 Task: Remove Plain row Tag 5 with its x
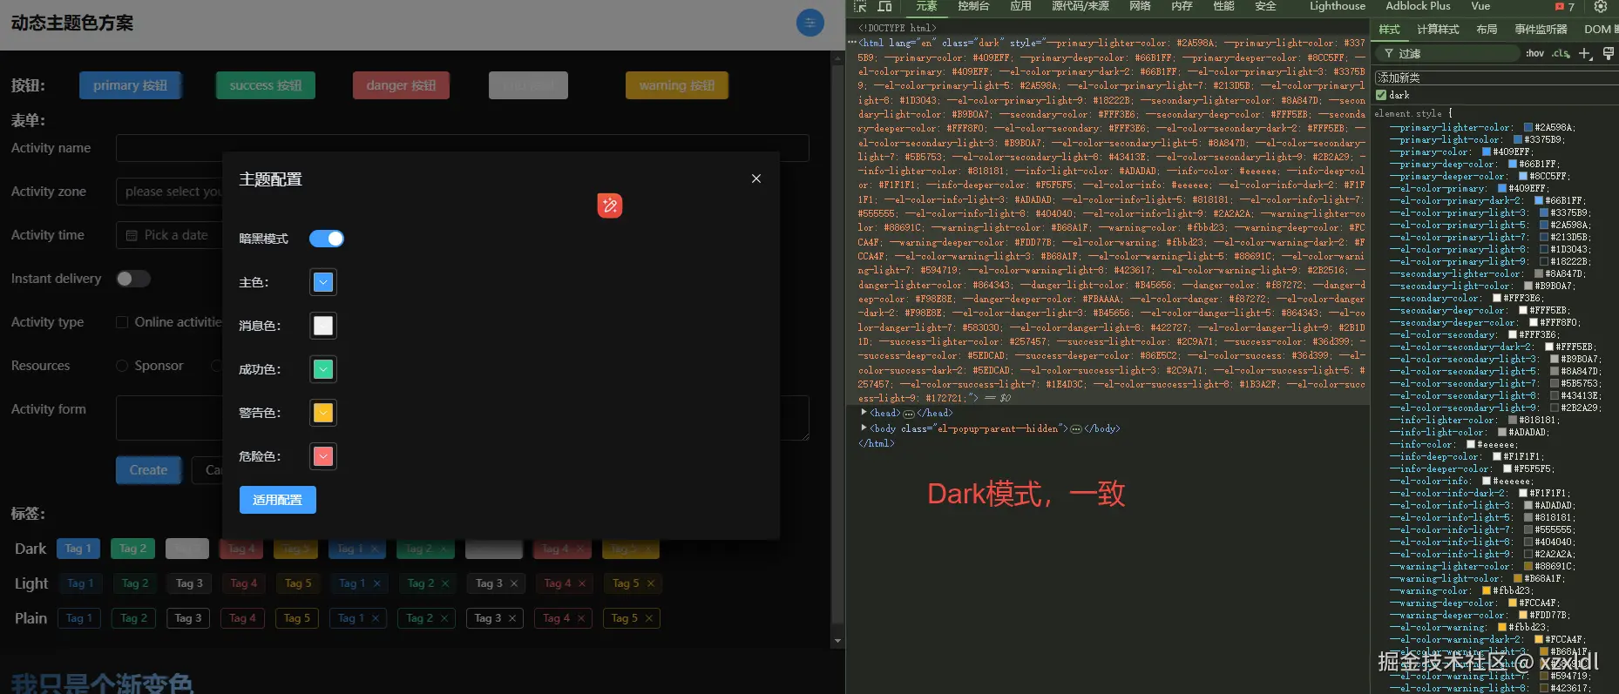(649, 618)
